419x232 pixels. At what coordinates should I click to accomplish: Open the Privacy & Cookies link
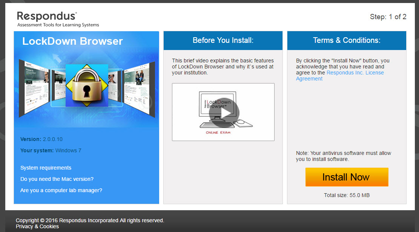pyautogui.click(x=37, y=226)
